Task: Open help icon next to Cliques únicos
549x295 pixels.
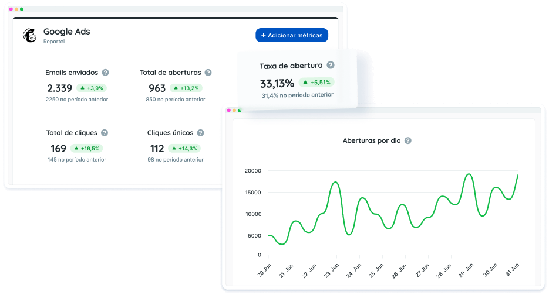Action: (x=200, y=133)
